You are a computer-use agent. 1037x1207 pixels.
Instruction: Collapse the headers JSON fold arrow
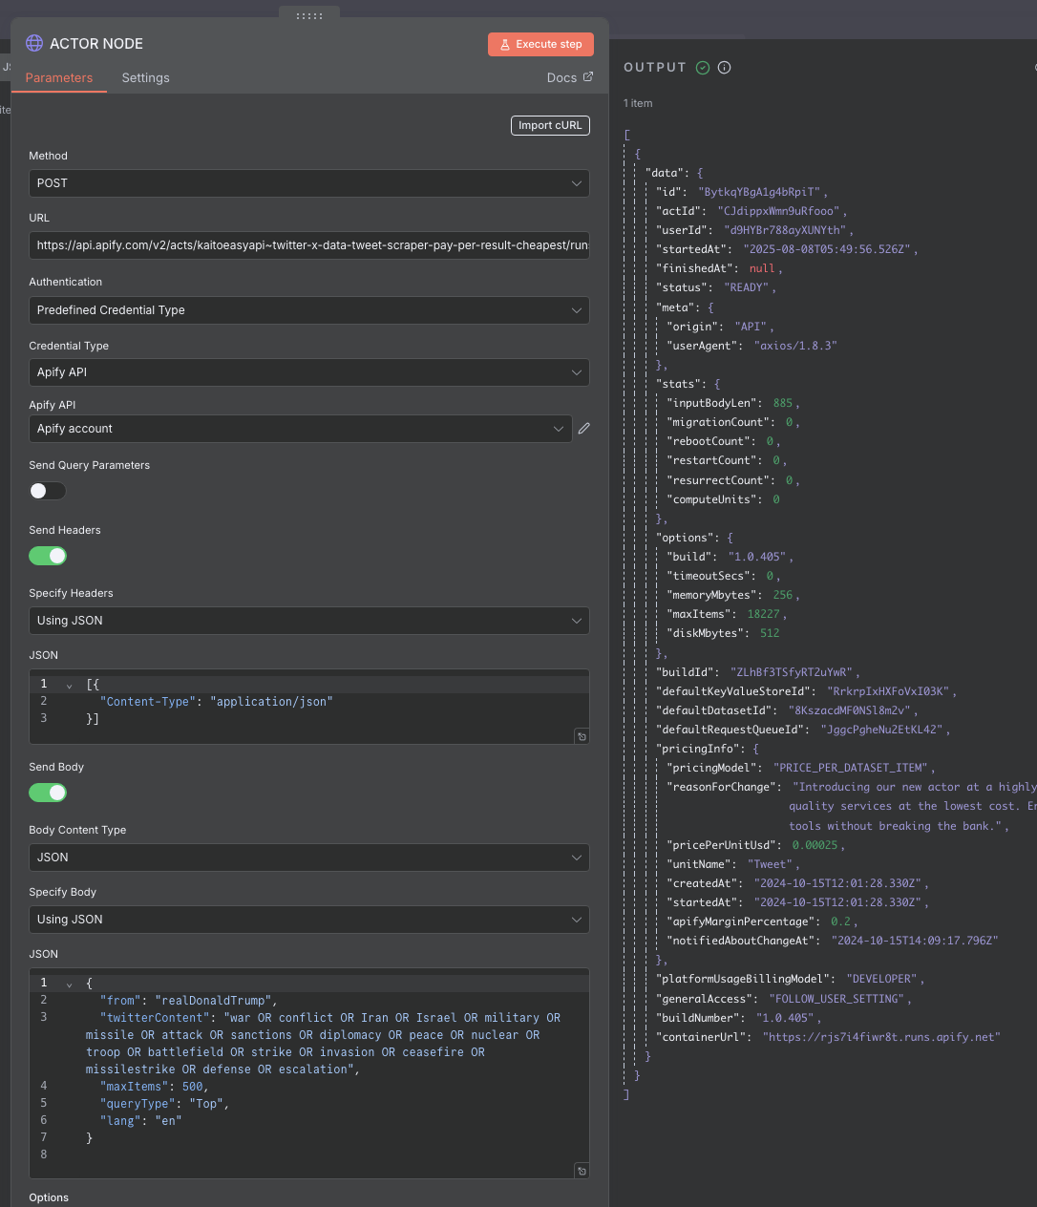70,686
